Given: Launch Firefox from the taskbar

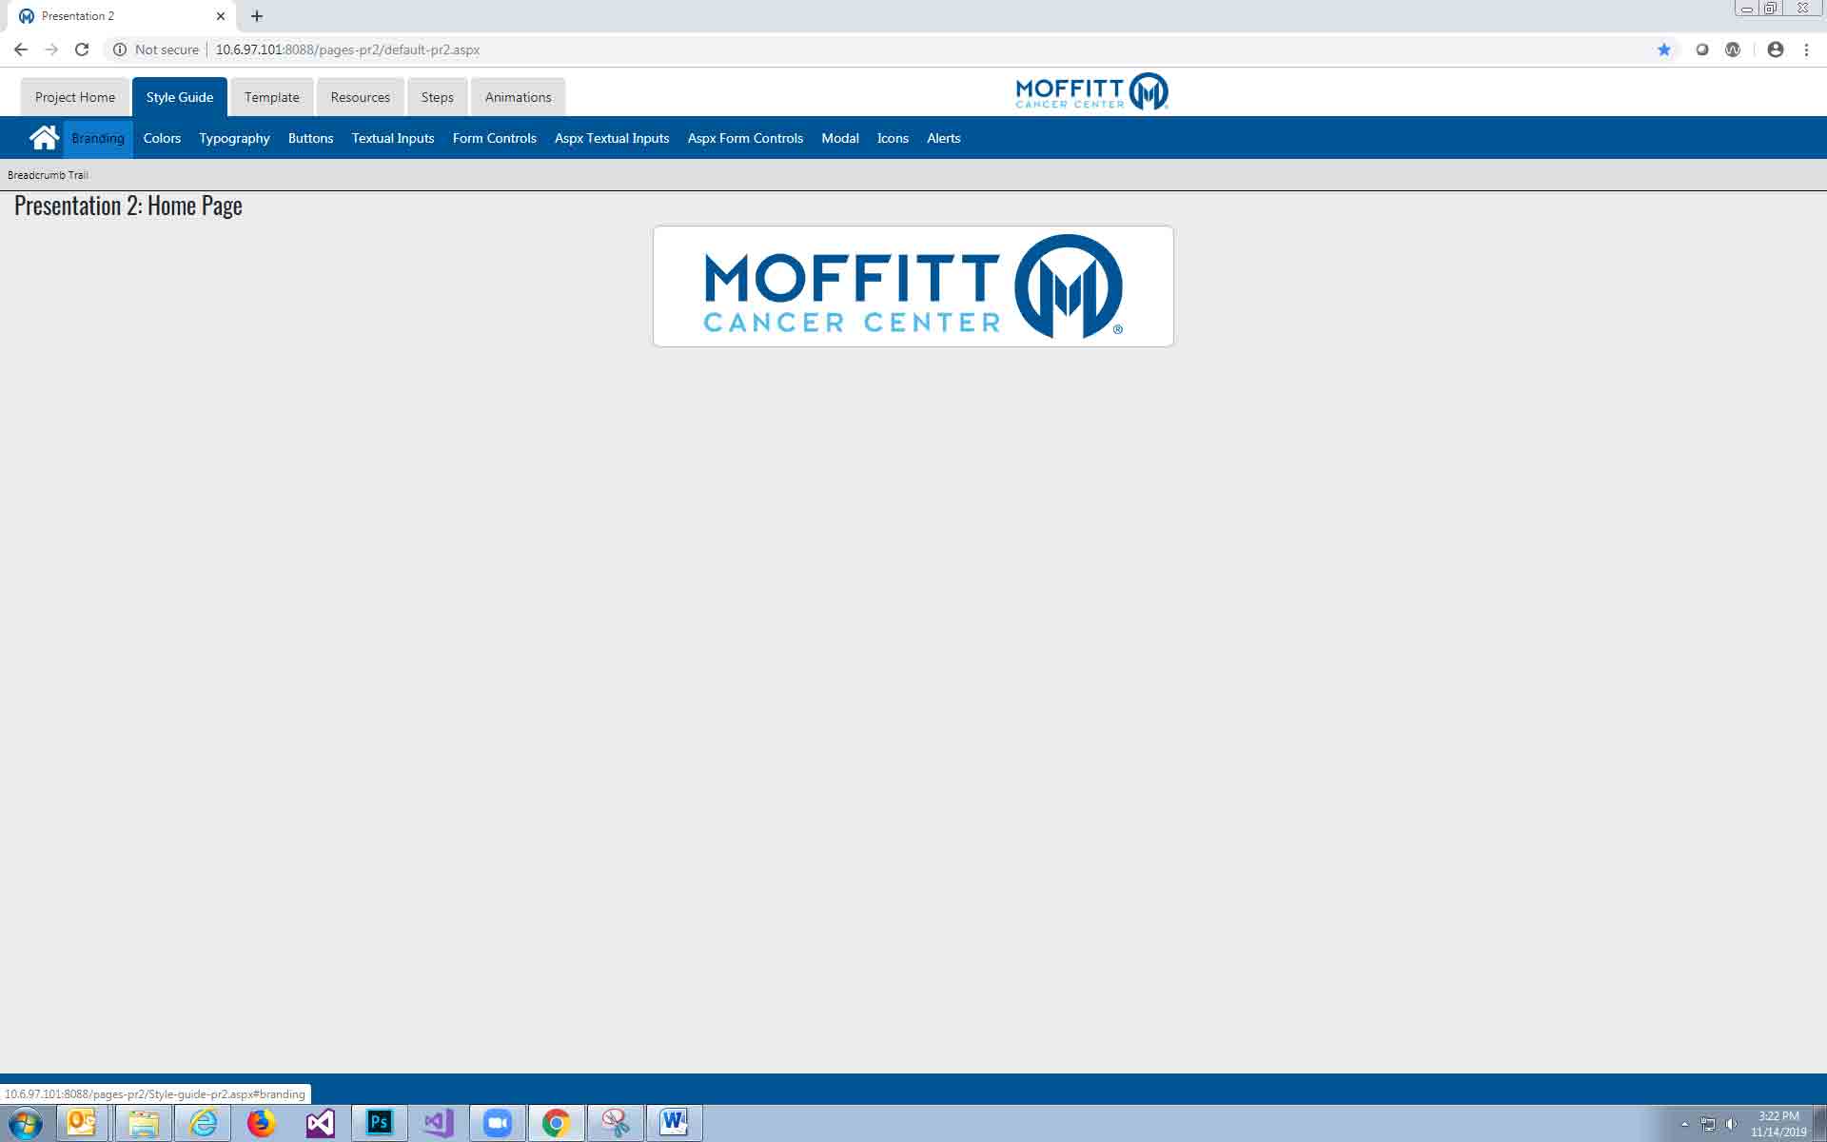Looking at the screenshot, I should (x=261, y=1123).
